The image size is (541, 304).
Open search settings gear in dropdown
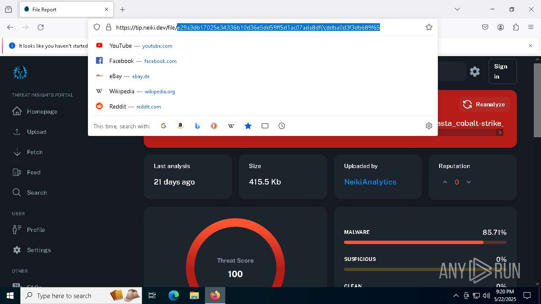pos(429,126)
